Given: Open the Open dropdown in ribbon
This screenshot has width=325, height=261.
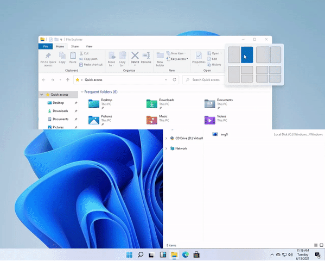Looking at the screenshot, I should (214, 53).
